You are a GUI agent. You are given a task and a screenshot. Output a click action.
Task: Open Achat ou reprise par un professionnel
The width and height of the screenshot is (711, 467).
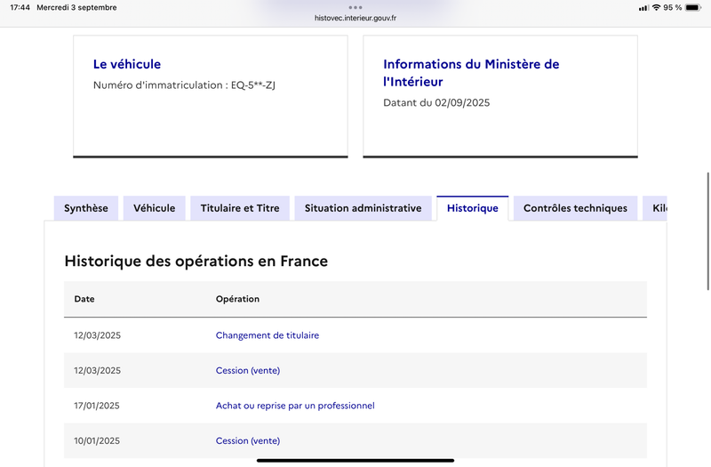click(x=295, y=406)
